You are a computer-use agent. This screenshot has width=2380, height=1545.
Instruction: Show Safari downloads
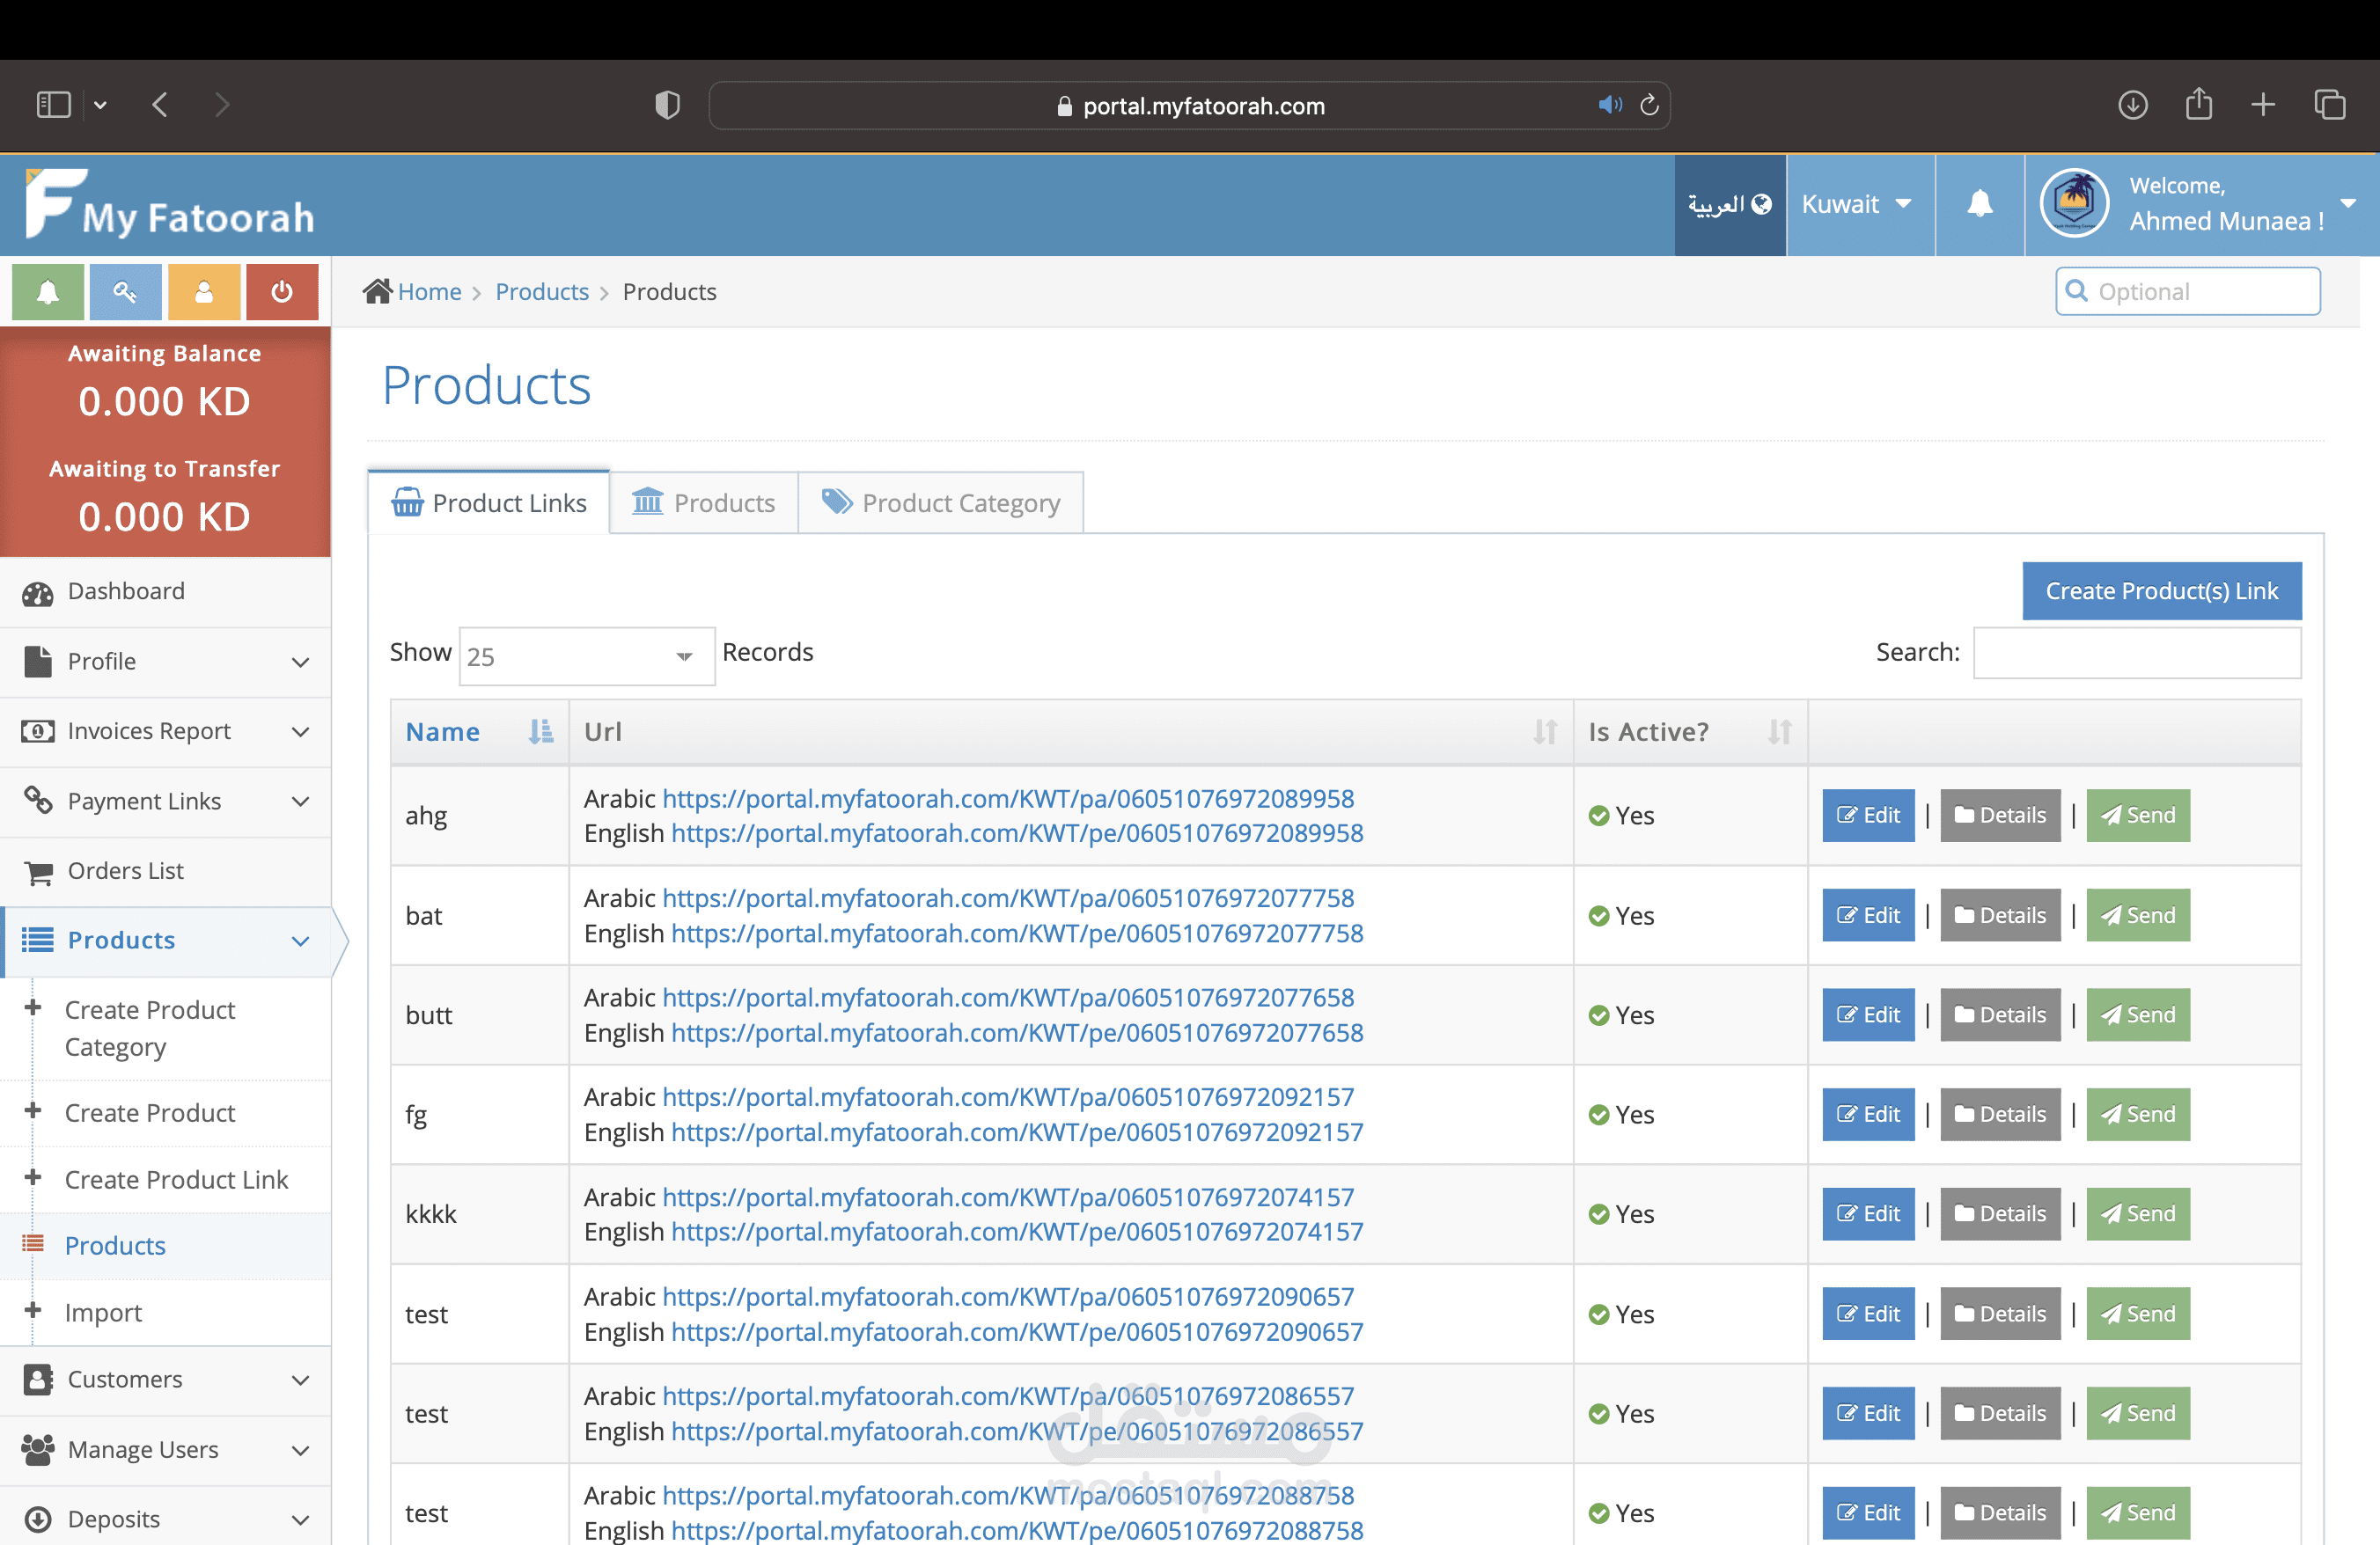coord(2133,104)
